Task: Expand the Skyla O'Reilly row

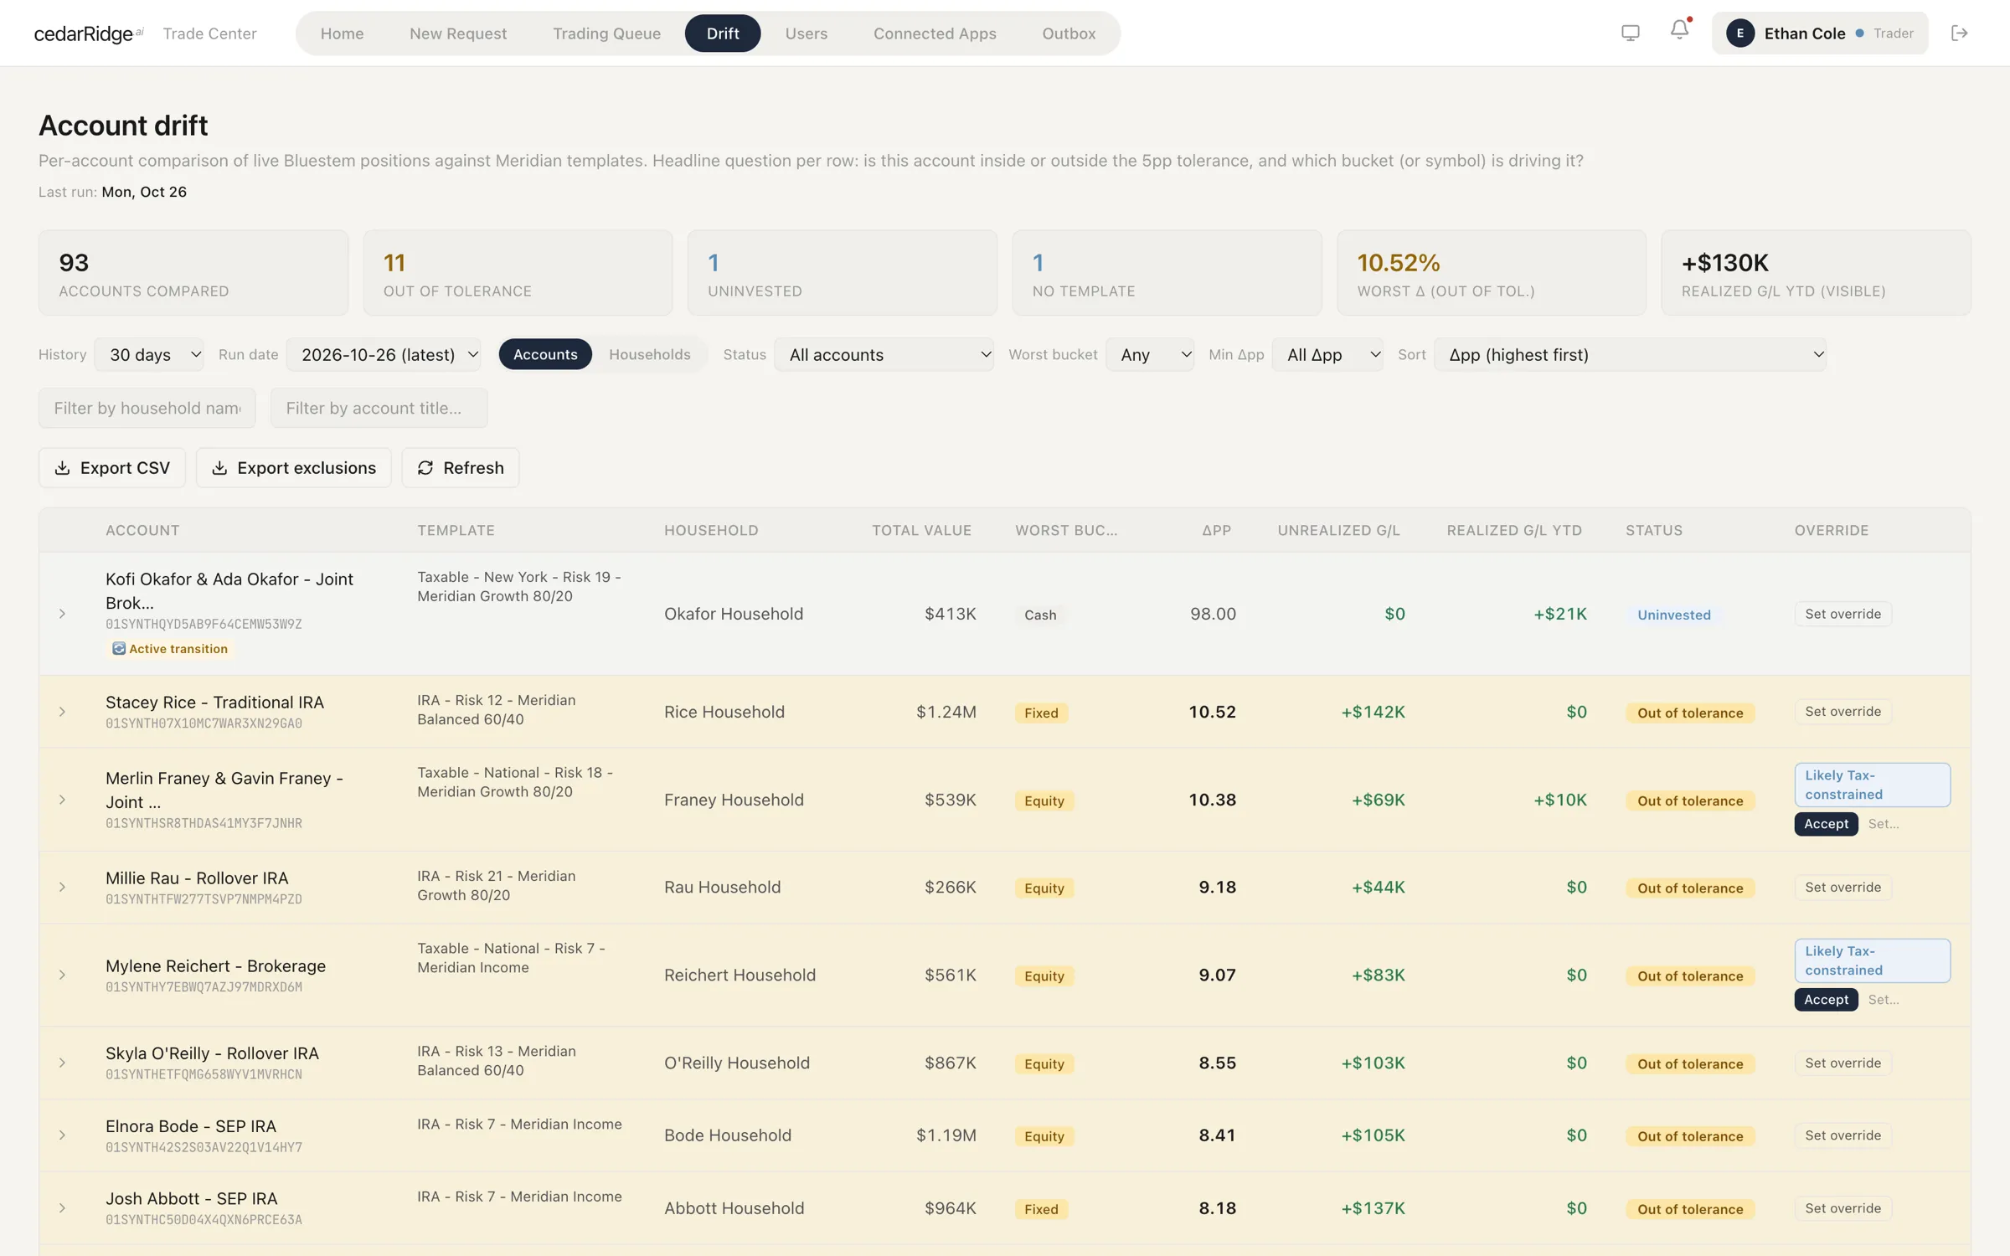Action: click(x=62, y=1063)
